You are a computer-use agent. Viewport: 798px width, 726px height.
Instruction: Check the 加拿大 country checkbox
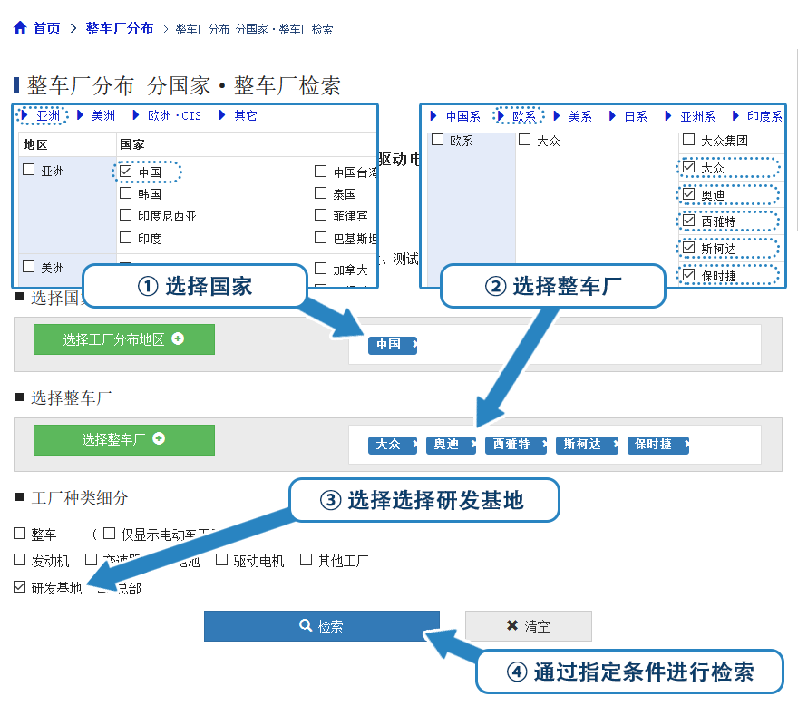pos(321,268)
